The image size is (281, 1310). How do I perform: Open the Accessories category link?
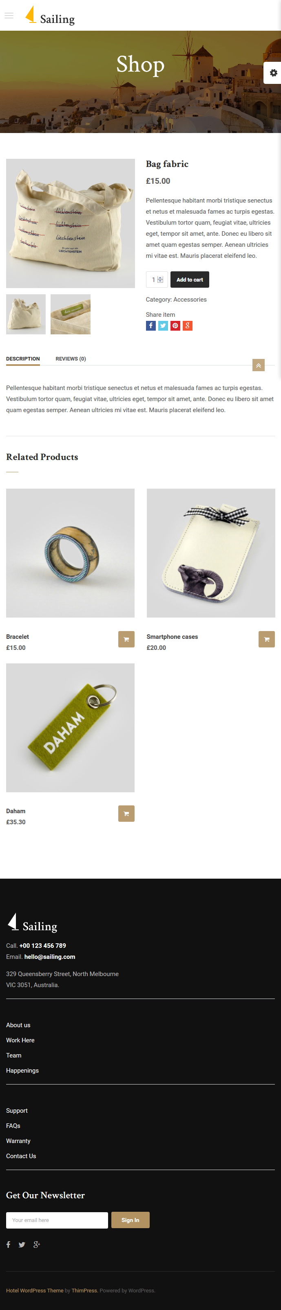(x=190, y=300)
